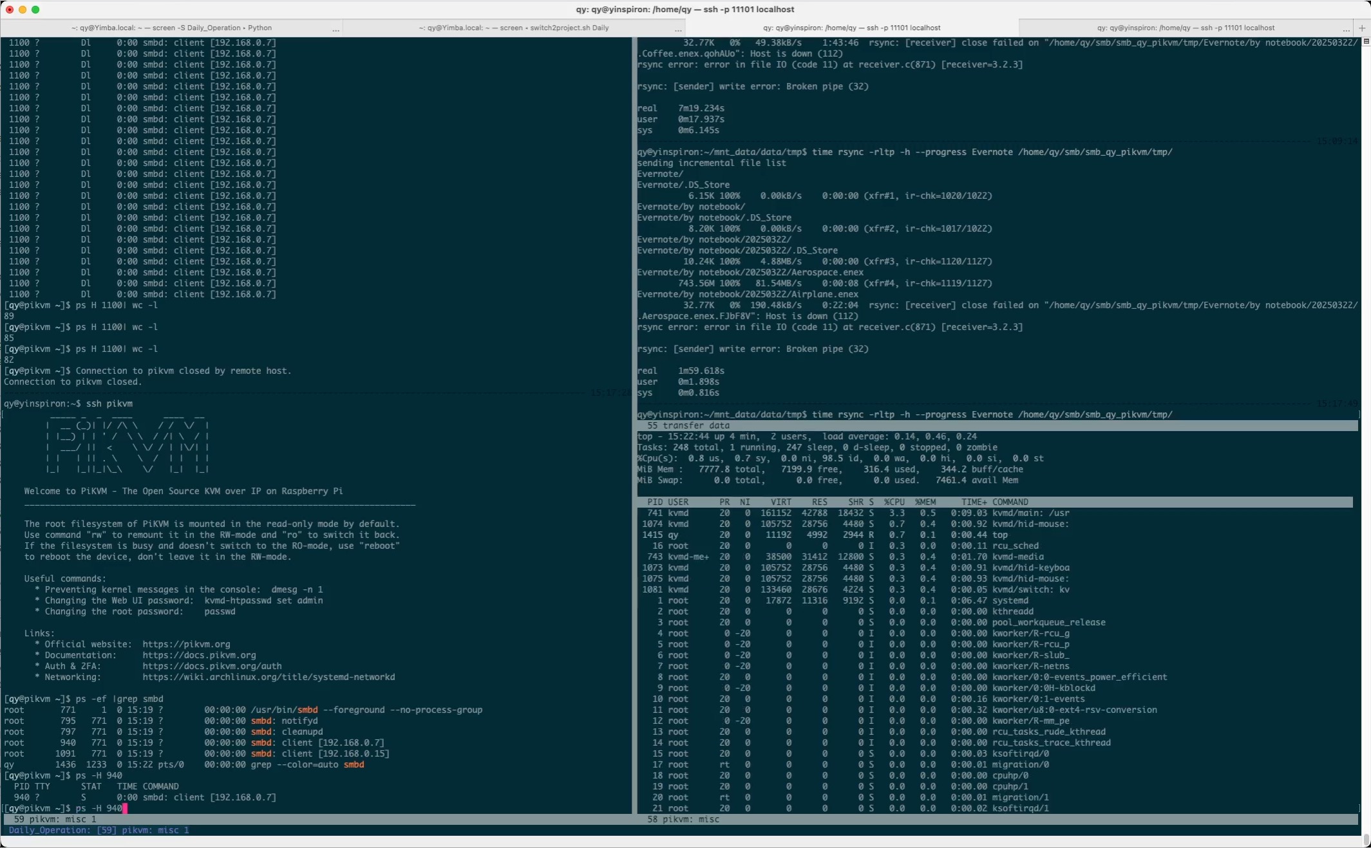The height and width of the screenshot is (848, 1371).
Task: Open overflow dots on first tab
Action: point(336,30)
